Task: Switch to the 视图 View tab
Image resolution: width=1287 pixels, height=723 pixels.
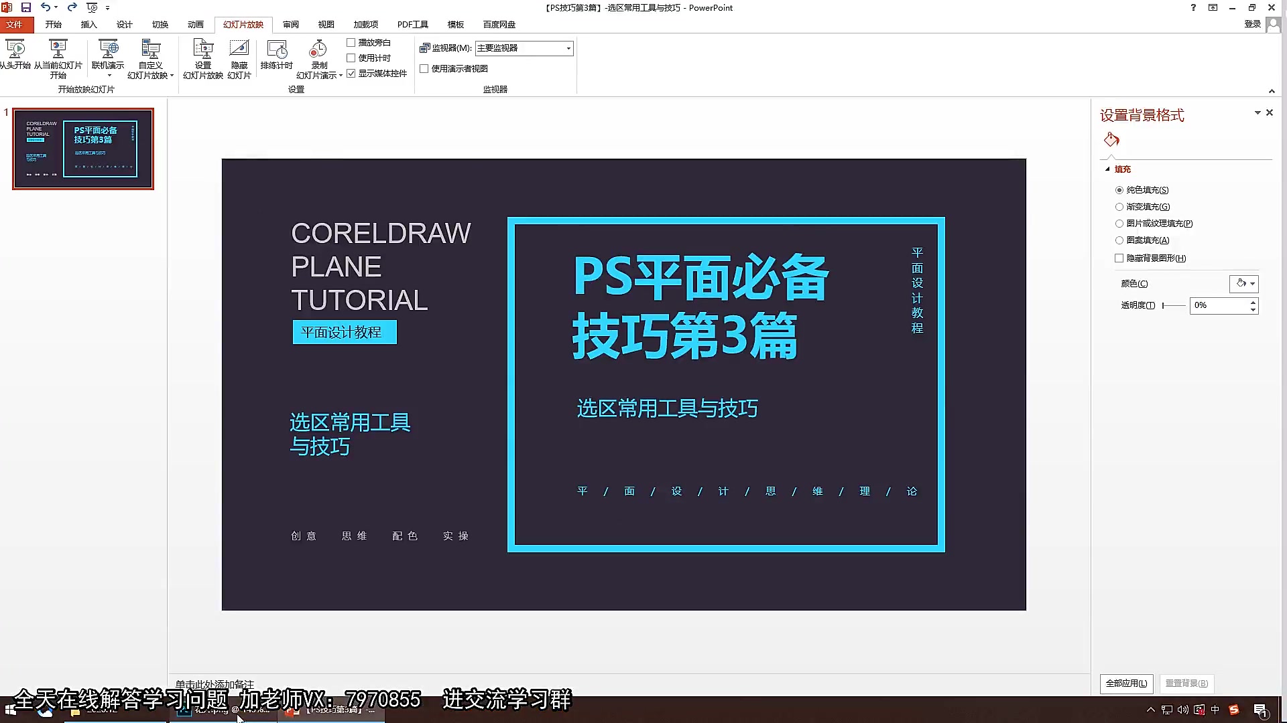Action: pos(326,24)
